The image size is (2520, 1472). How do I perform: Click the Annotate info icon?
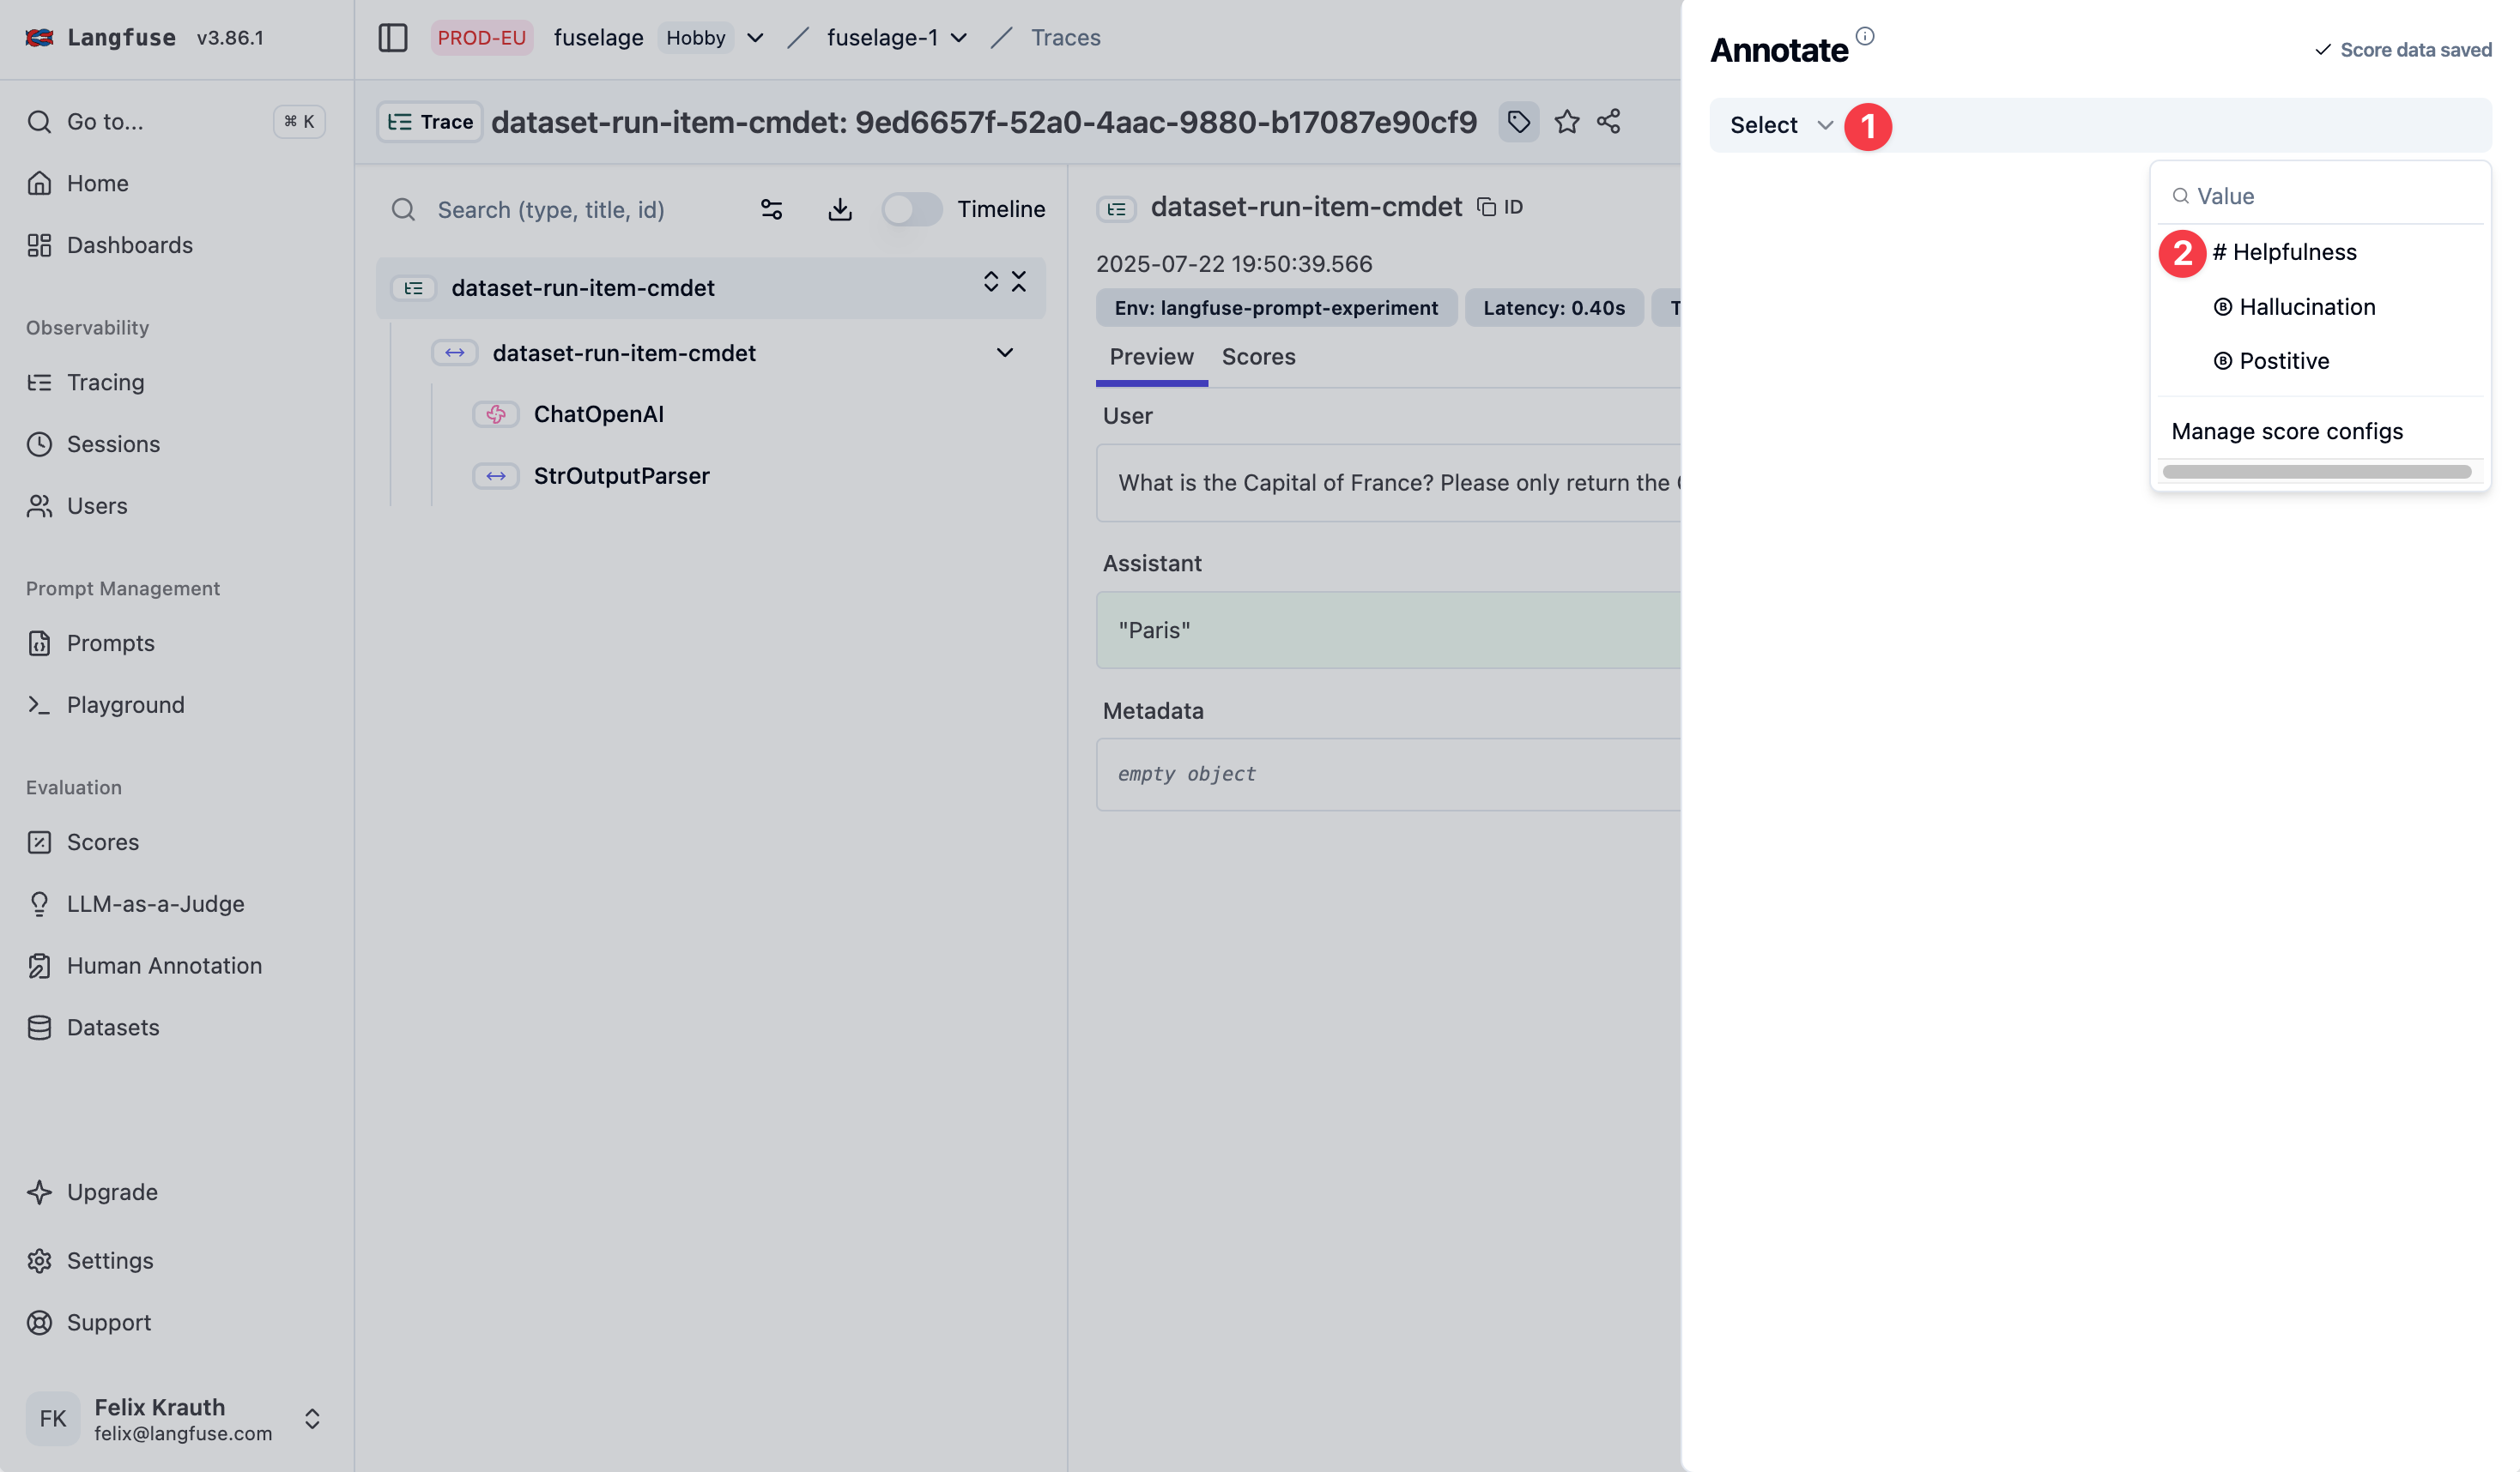click(x=1864, y=36)
